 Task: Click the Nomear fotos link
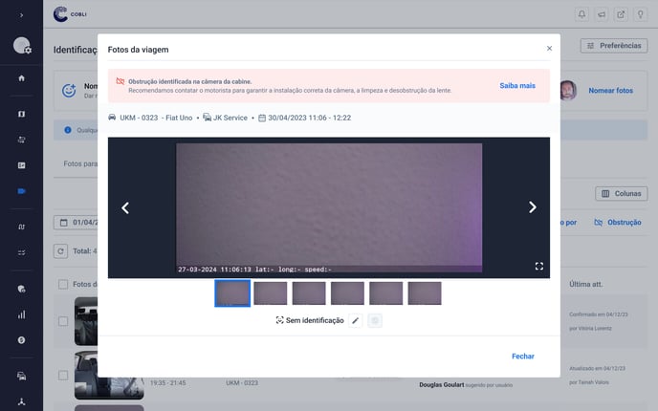pyautogui.click(x=610, y=91)
